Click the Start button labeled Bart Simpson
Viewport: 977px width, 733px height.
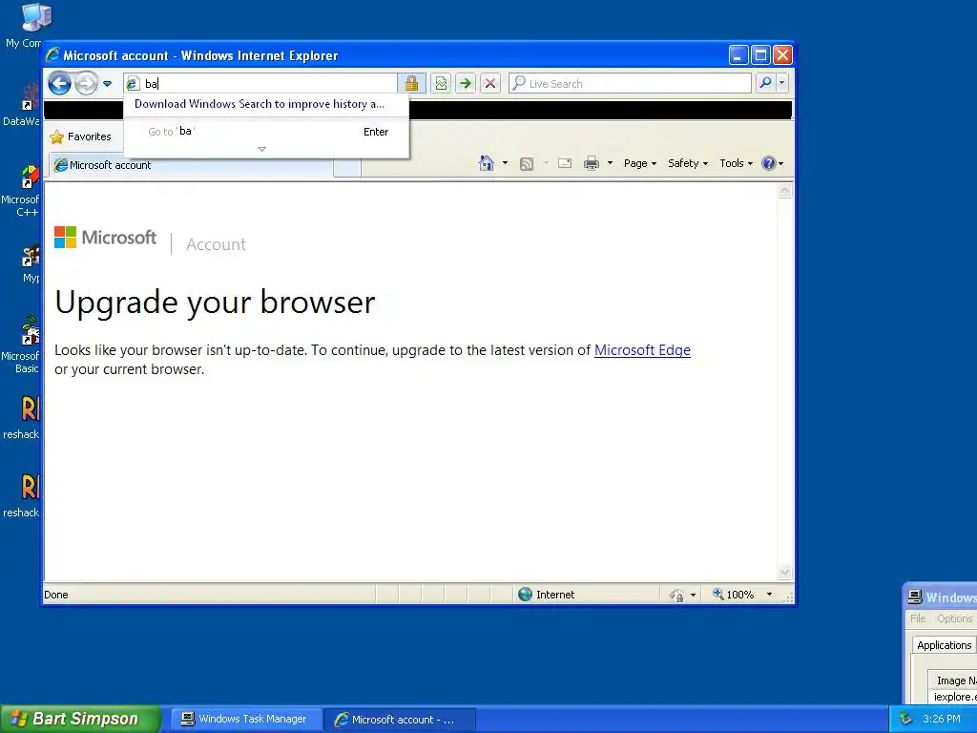tap(80, 719)
